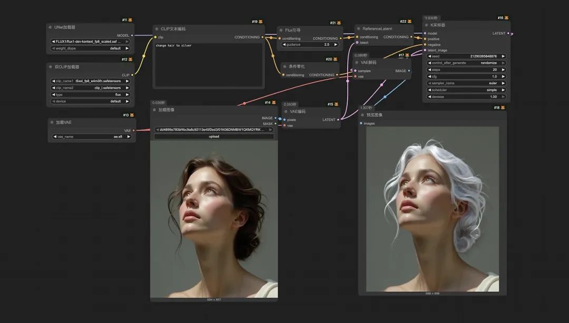Open the vae_name ae.sft dropdown
Viewport: 569px width, 323px height.
[x=92, y=137]
